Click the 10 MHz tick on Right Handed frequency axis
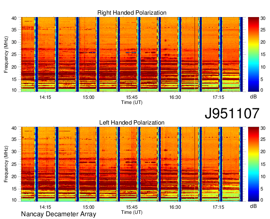 click(14, 90)
